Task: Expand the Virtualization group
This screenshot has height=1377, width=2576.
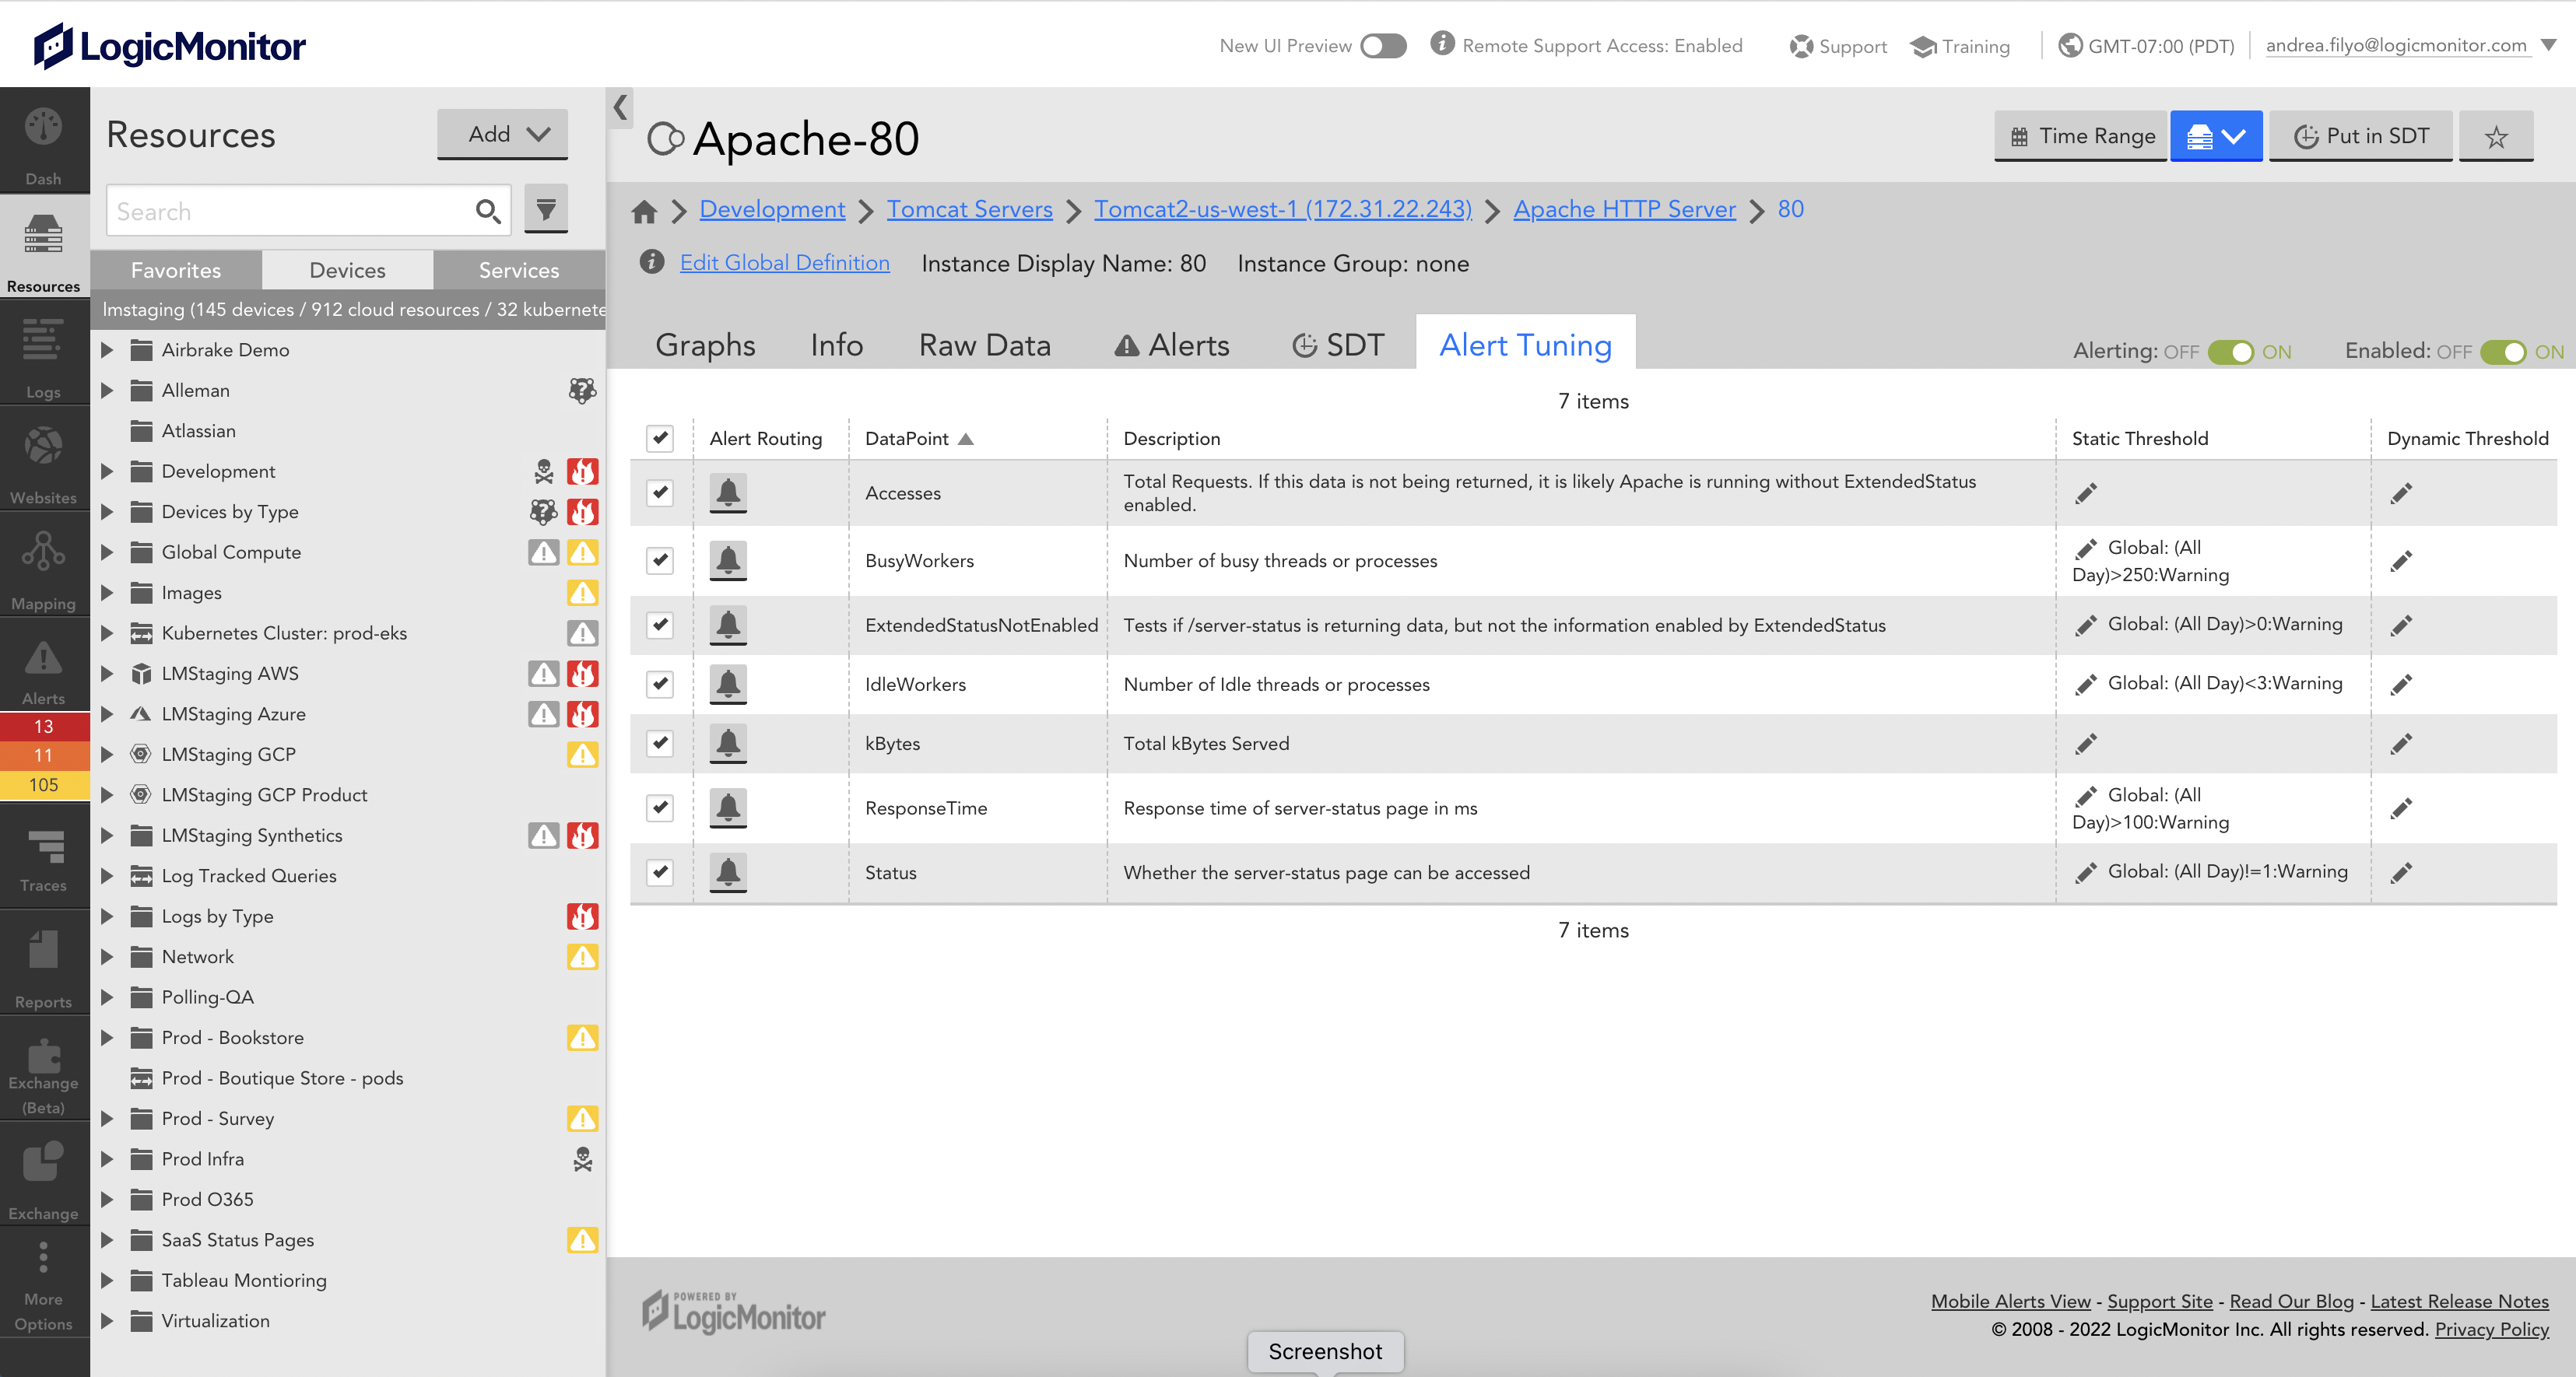Action: pyautogui.click(x=107, y=1321)
